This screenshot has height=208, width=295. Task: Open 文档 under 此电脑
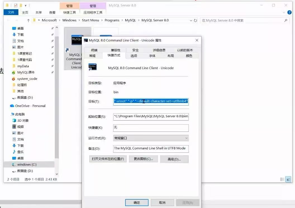pos(18,139)
